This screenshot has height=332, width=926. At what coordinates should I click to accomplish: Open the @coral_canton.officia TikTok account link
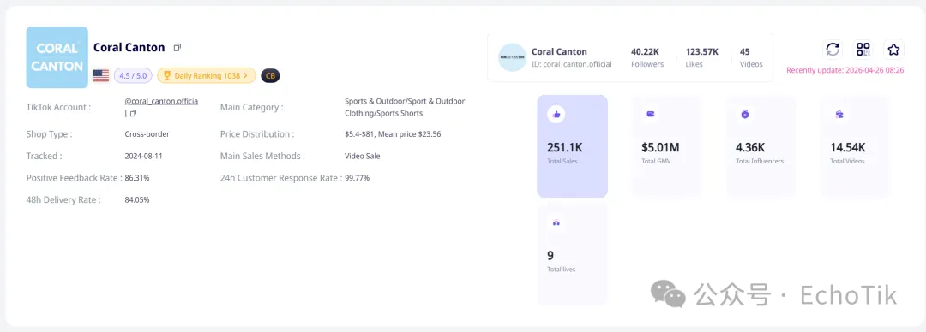[x=161, y=102]
